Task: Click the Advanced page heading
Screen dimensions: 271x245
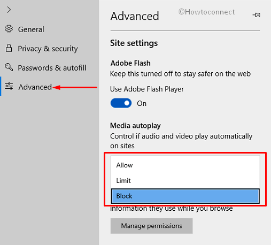Action: click(135, 16)
